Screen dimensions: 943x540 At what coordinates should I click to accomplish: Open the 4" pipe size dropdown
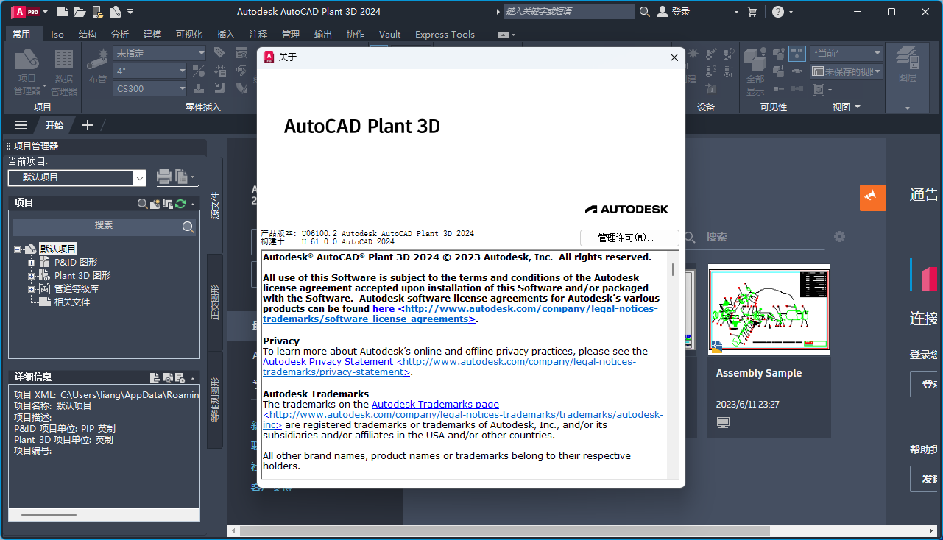click(x=182, y=71)
